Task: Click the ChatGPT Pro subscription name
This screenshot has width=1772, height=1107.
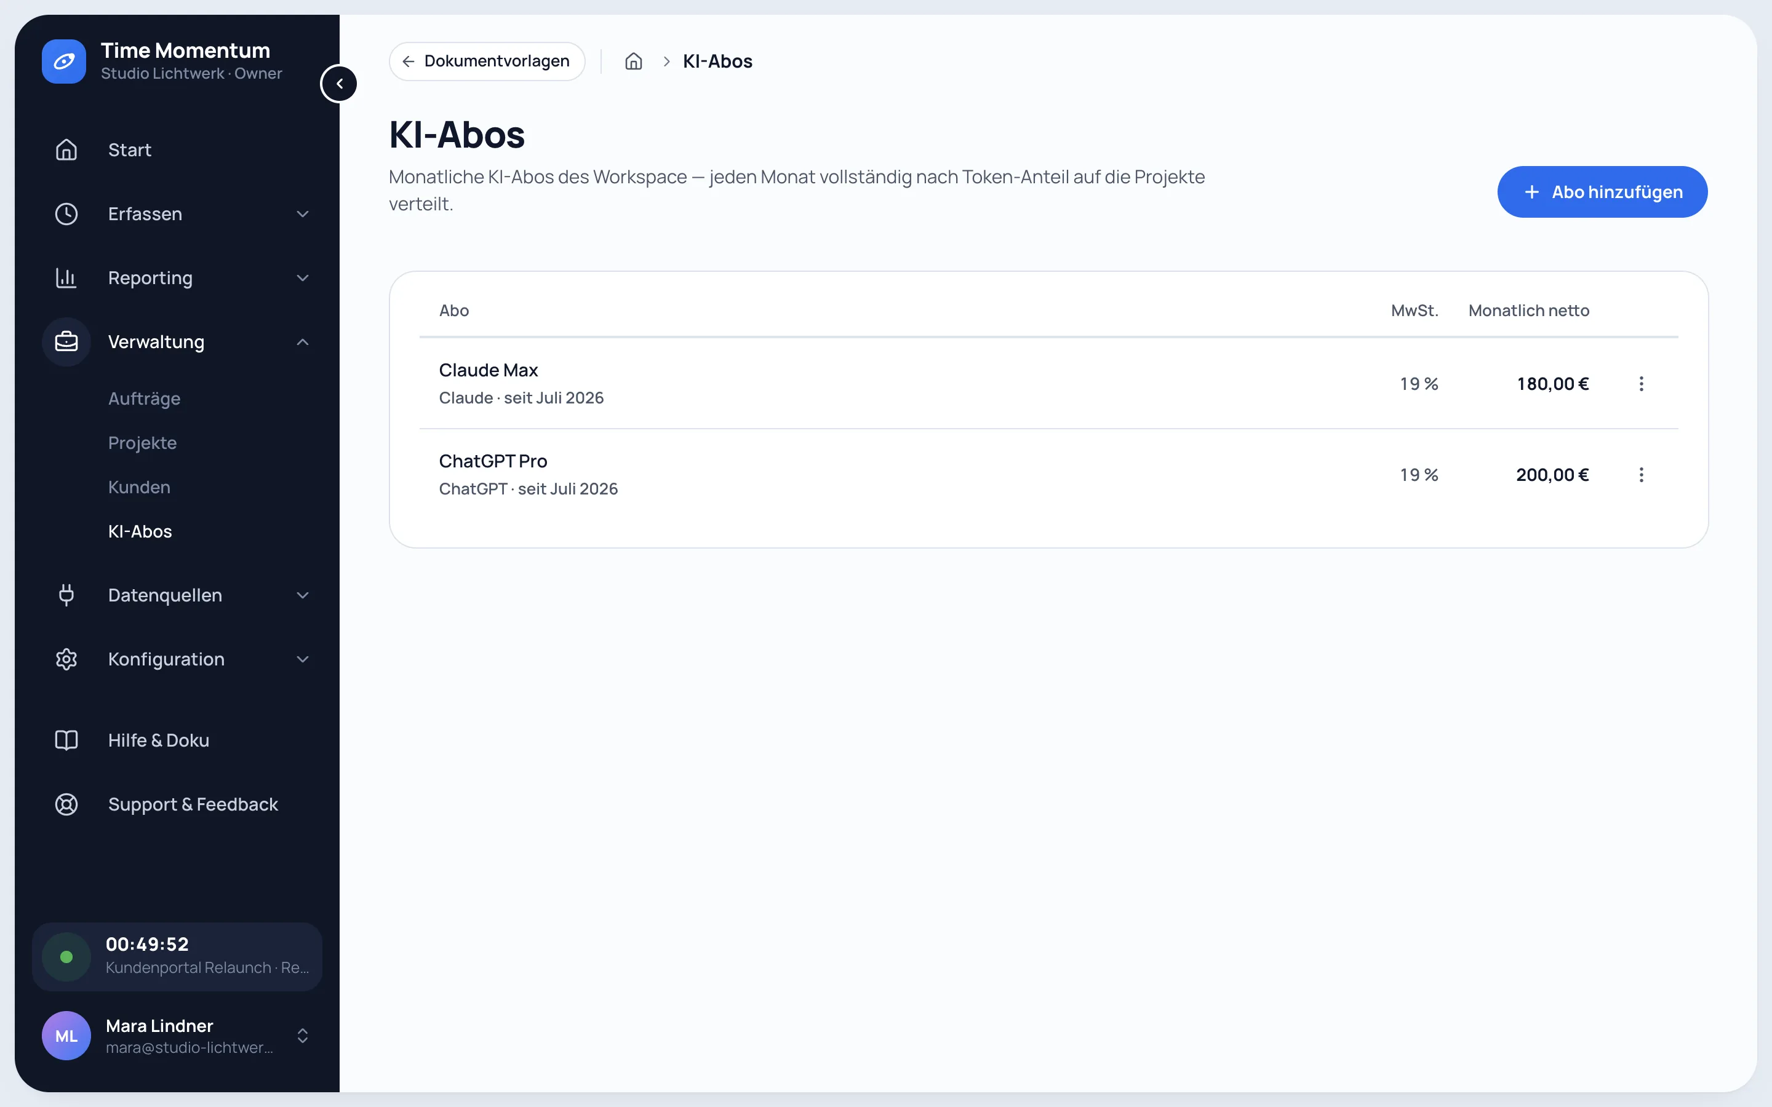Action: tap(493, 461)
